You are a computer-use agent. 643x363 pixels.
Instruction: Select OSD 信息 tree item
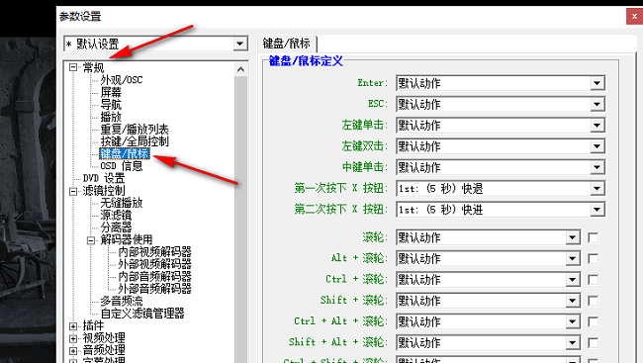click(122, 166)
